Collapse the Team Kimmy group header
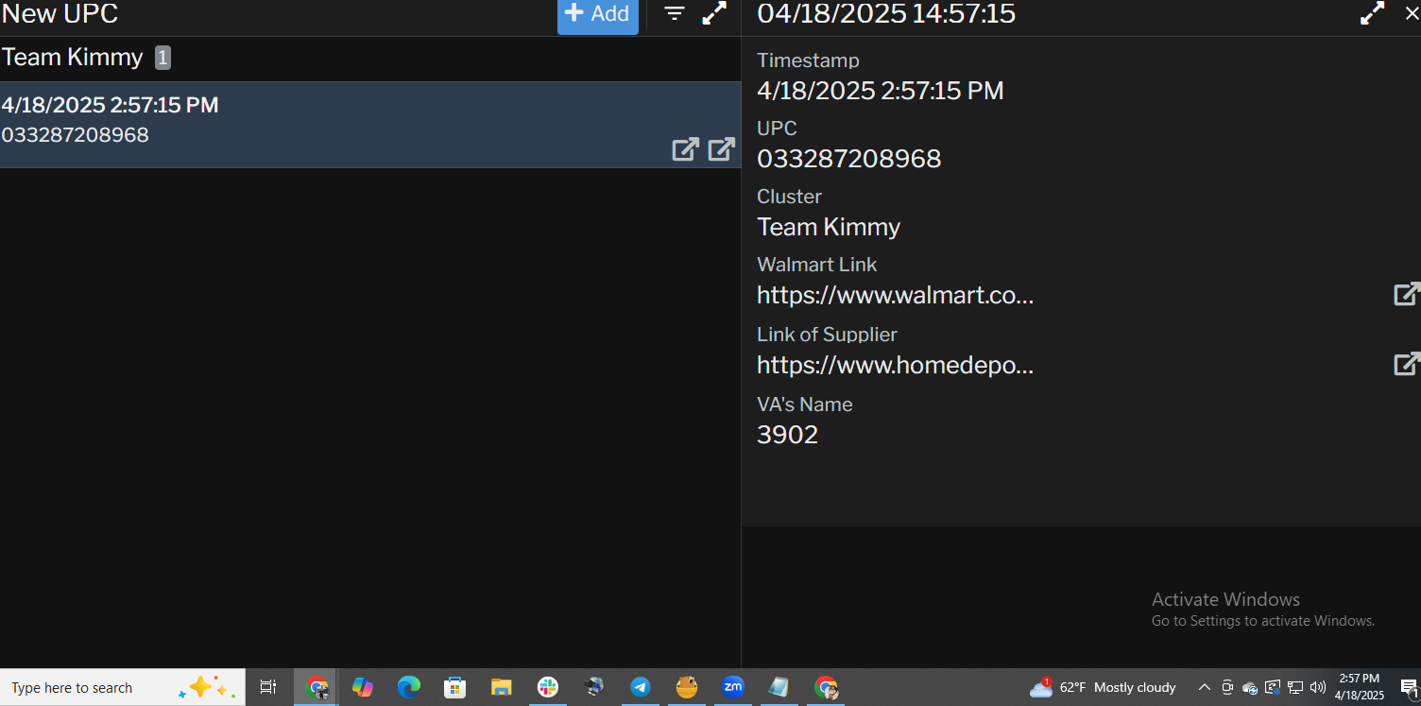 point(73,58)
